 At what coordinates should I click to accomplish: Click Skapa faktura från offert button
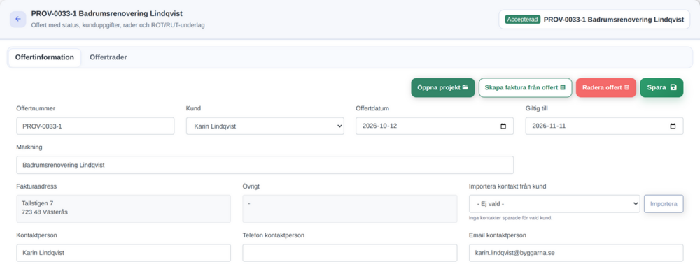[526, 88]
